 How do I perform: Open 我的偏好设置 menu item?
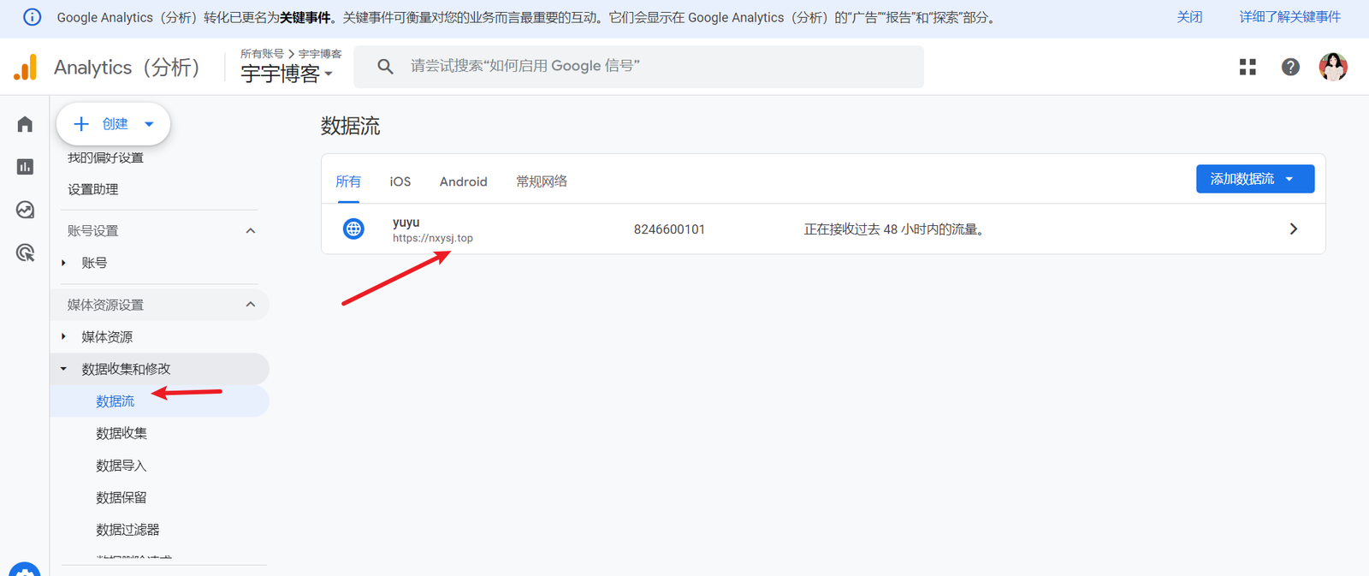[x=105, y=157]
